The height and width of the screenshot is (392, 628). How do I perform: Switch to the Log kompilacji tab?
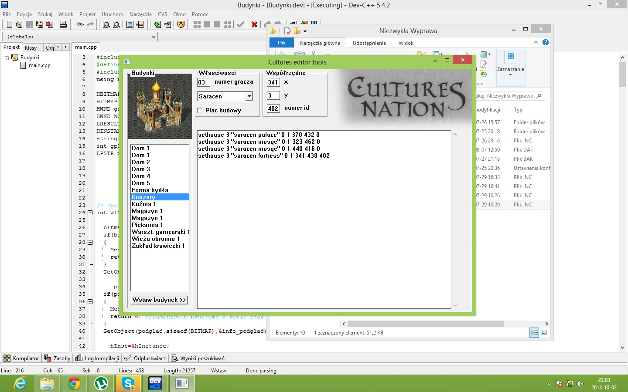tap(98, 358)
